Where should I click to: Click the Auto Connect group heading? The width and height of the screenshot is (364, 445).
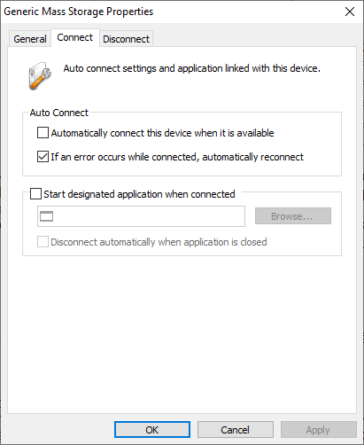[x=59, y=113]
